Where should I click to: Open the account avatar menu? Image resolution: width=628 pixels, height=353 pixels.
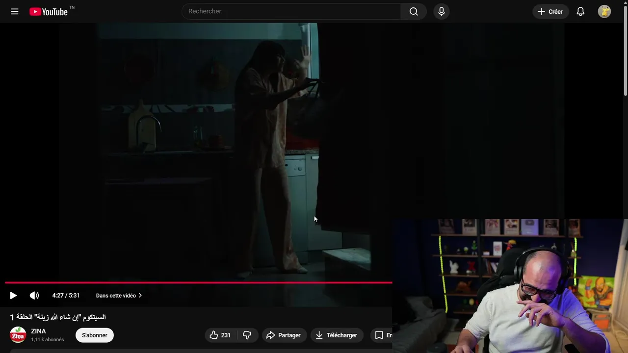pos(604,11)
